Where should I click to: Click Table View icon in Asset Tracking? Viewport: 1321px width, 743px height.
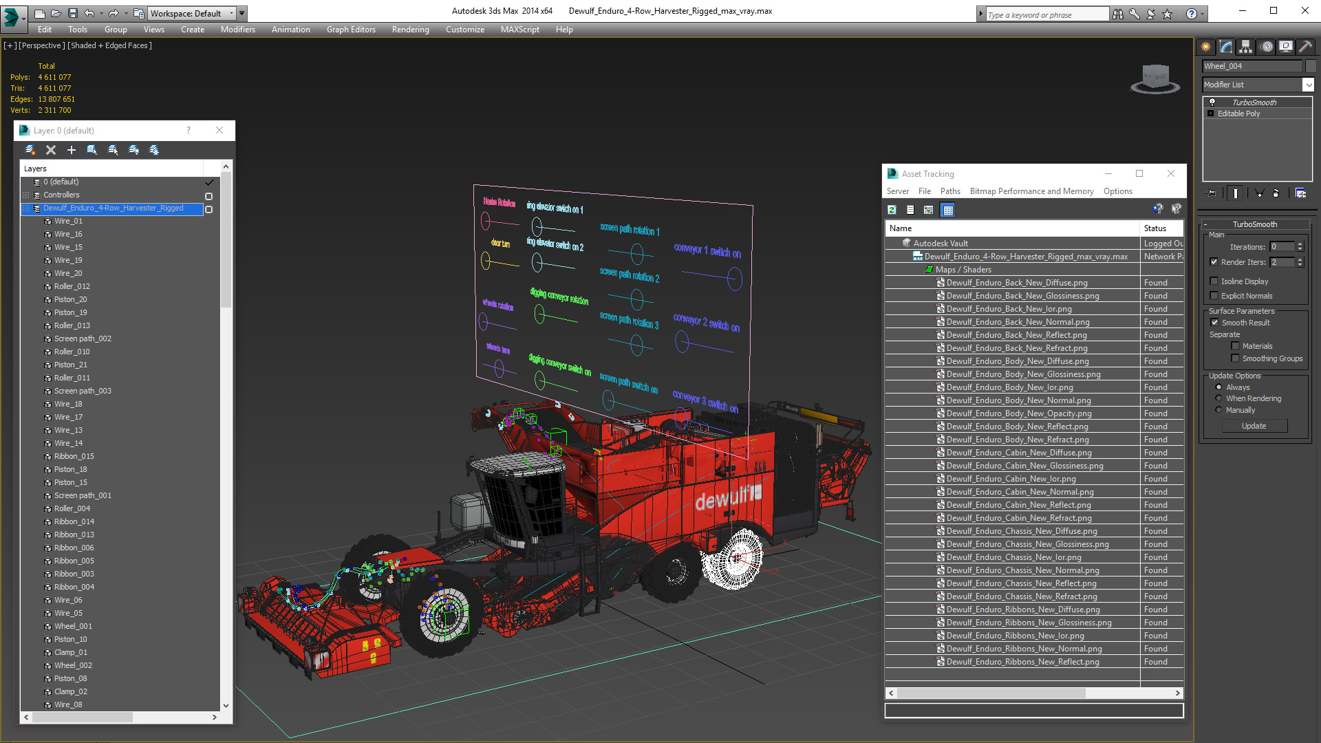[948, 210]
